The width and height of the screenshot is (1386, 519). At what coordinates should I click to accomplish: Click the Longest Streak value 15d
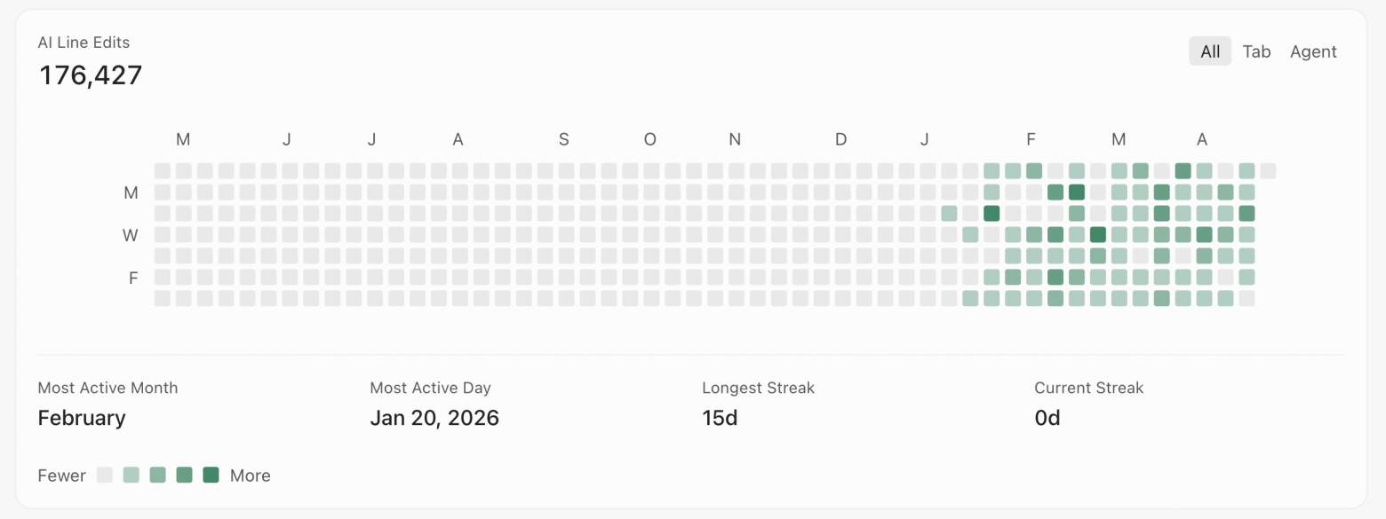coord(720,418)
